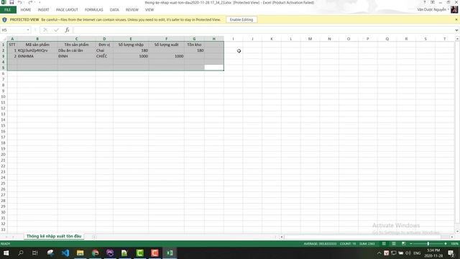Open the FORMULAS ribbon tab
The image size is (460, 259).
pyautogui.click(x=94, y=9)
